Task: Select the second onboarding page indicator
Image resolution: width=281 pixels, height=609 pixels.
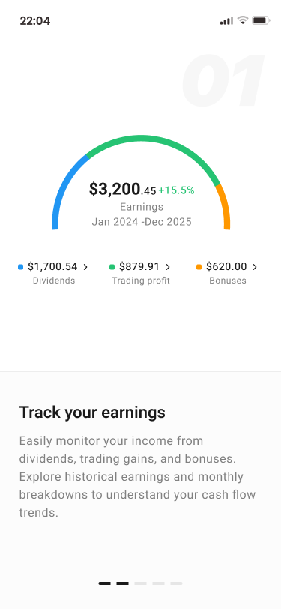Action: click(122, 583)
